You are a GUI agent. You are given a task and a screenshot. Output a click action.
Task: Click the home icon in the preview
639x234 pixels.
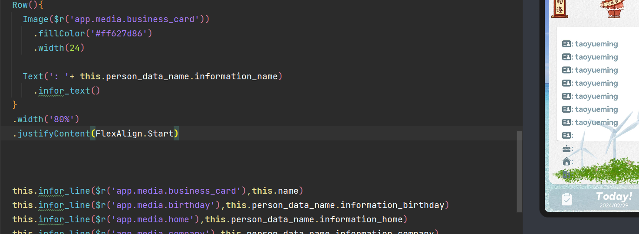tap(566, 161)
